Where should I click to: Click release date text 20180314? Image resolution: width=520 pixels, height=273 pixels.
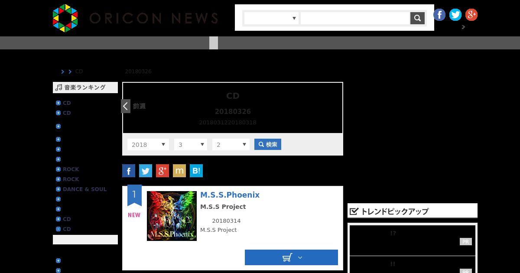(226, 221)
